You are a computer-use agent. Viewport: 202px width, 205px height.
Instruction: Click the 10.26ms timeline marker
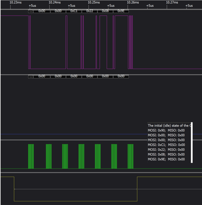click(133, 3)
